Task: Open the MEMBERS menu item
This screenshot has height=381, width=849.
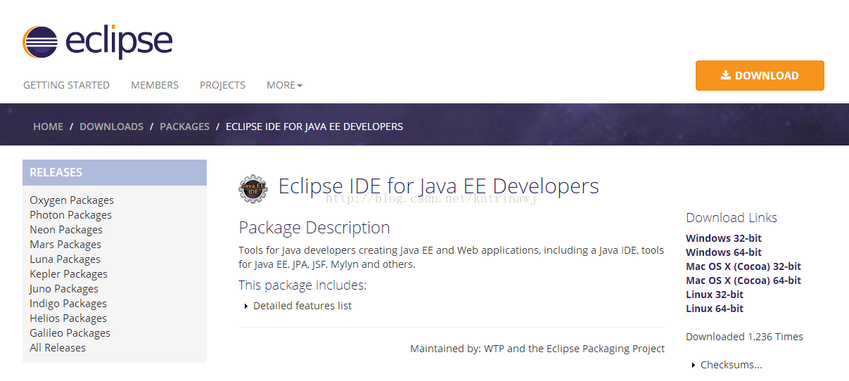Action: coord(155,85)
